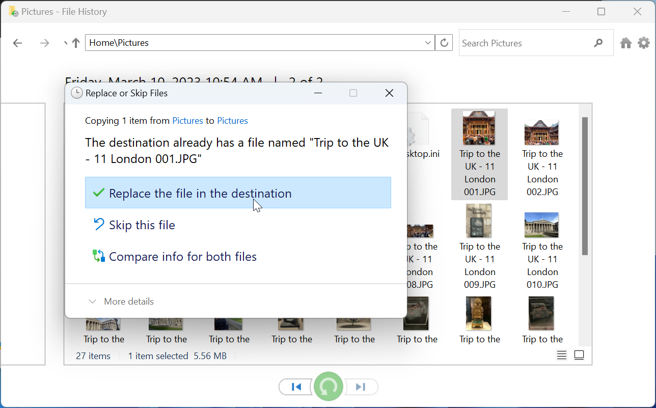
Task: Select Replace the file in the destination
Action: (x=200, y=193)
